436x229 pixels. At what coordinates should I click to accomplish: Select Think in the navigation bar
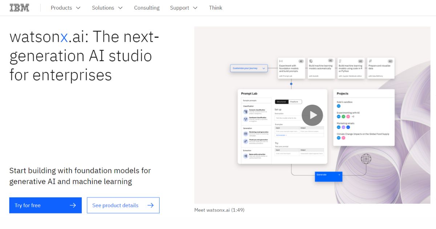pos(215,8)
